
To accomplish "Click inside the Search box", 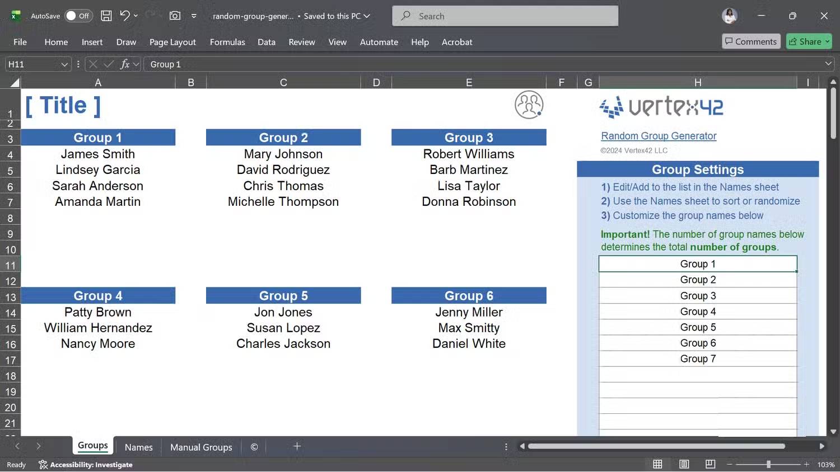I will click(504, 16).
